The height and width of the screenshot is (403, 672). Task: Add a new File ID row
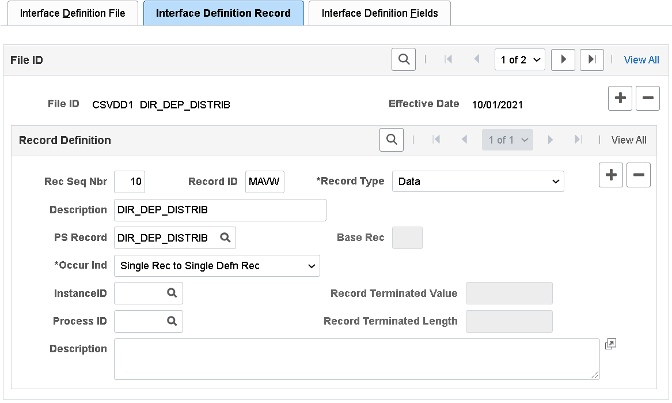[620, 98]
